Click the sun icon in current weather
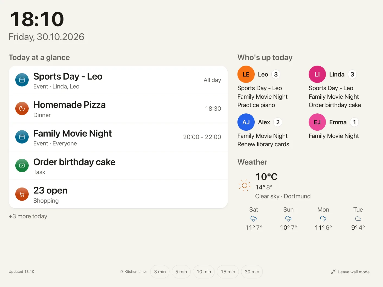 pyautogui.click(x=245, y=185)
